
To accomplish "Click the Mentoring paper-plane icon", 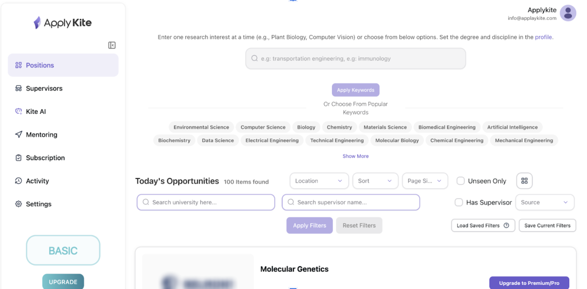I will (x=19, y=134).
